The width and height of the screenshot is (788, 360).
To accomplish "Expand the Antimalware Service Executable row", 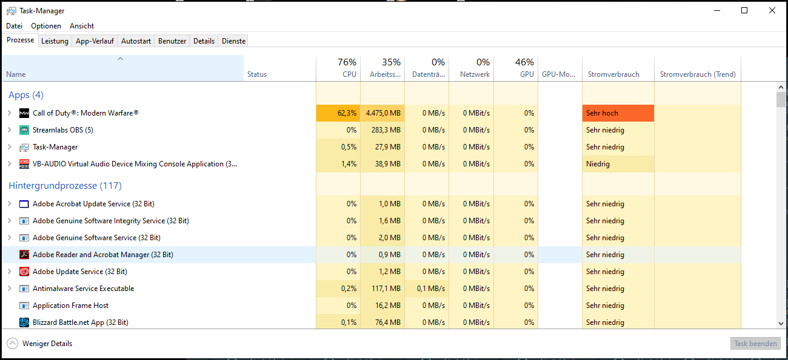I will point(9,289).
